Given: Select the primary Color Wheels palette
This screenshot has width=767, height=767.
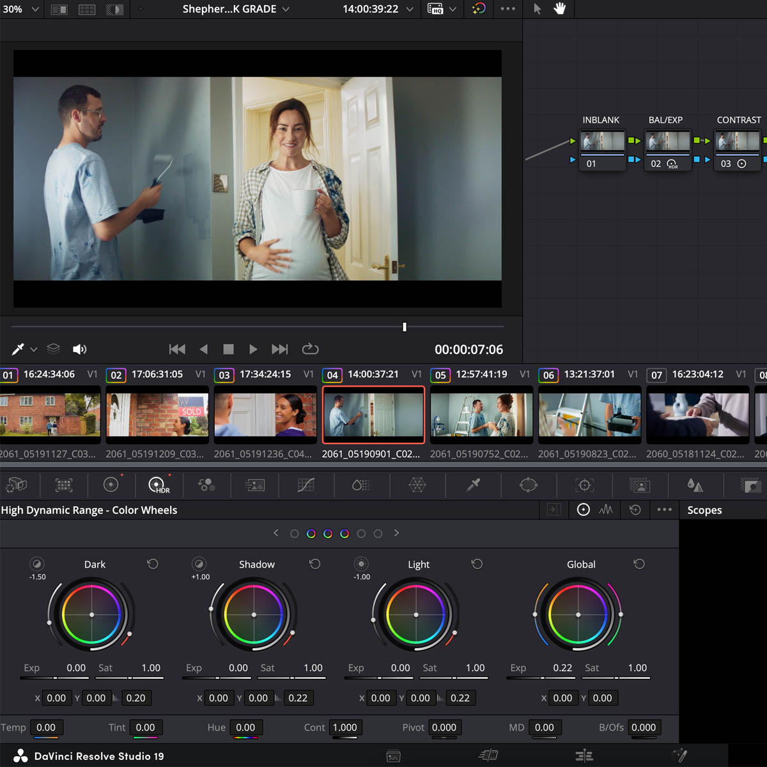Looking at the screenshot, I should (x=111, y=485).
